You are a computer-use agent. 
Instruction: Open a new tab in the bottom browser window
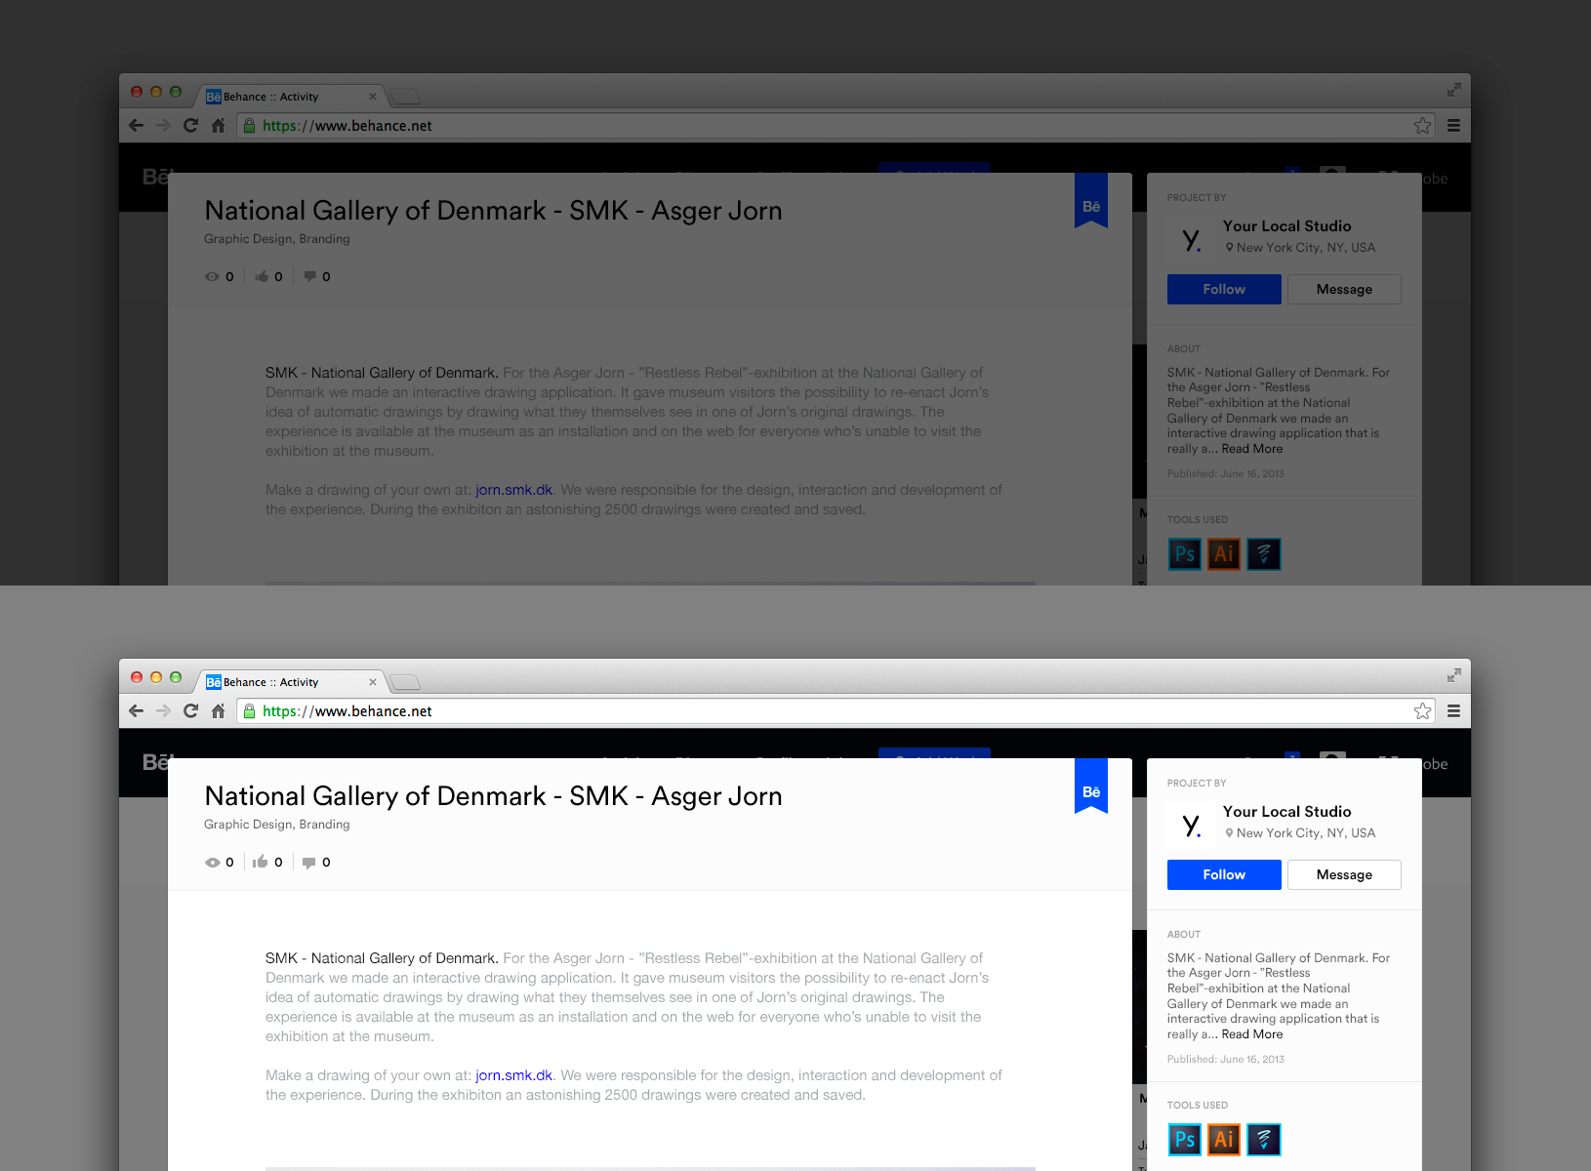pyautogui.click(x=404, y=682)
